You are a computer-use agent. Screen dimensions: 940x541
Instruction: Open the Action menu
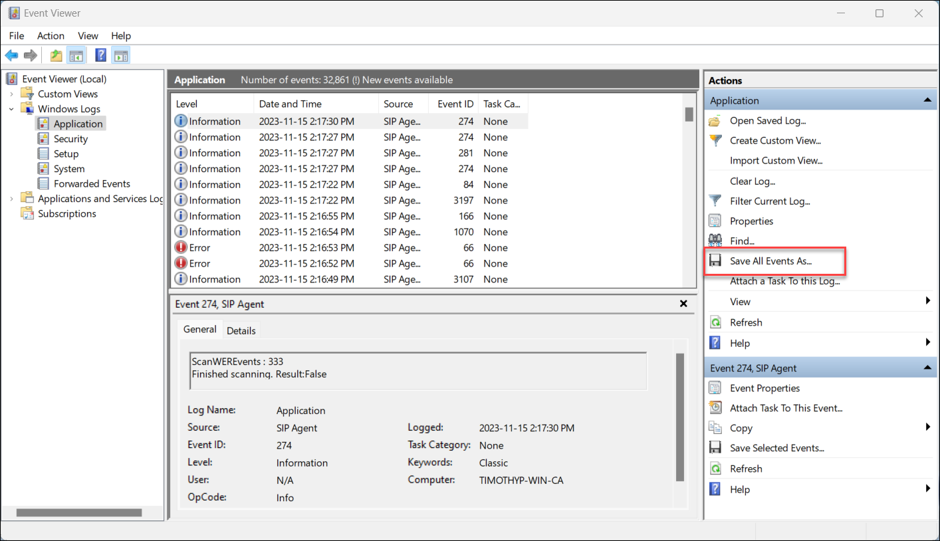coord(51,36)
